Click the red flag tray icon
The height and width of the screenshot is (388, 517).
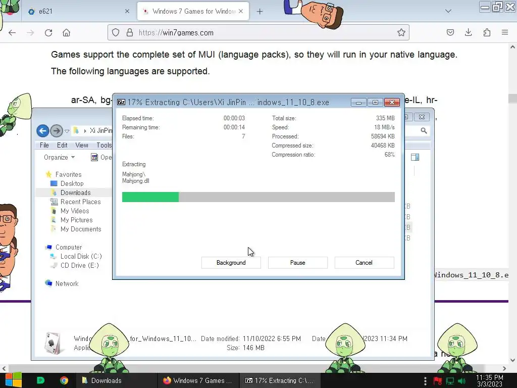coord(438,381)
